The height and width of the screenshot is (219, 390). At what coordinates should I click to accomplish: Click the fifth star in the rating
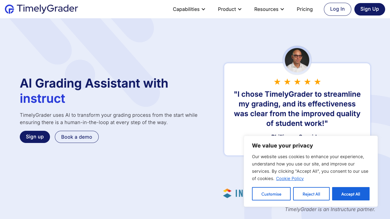pos(317,82)
